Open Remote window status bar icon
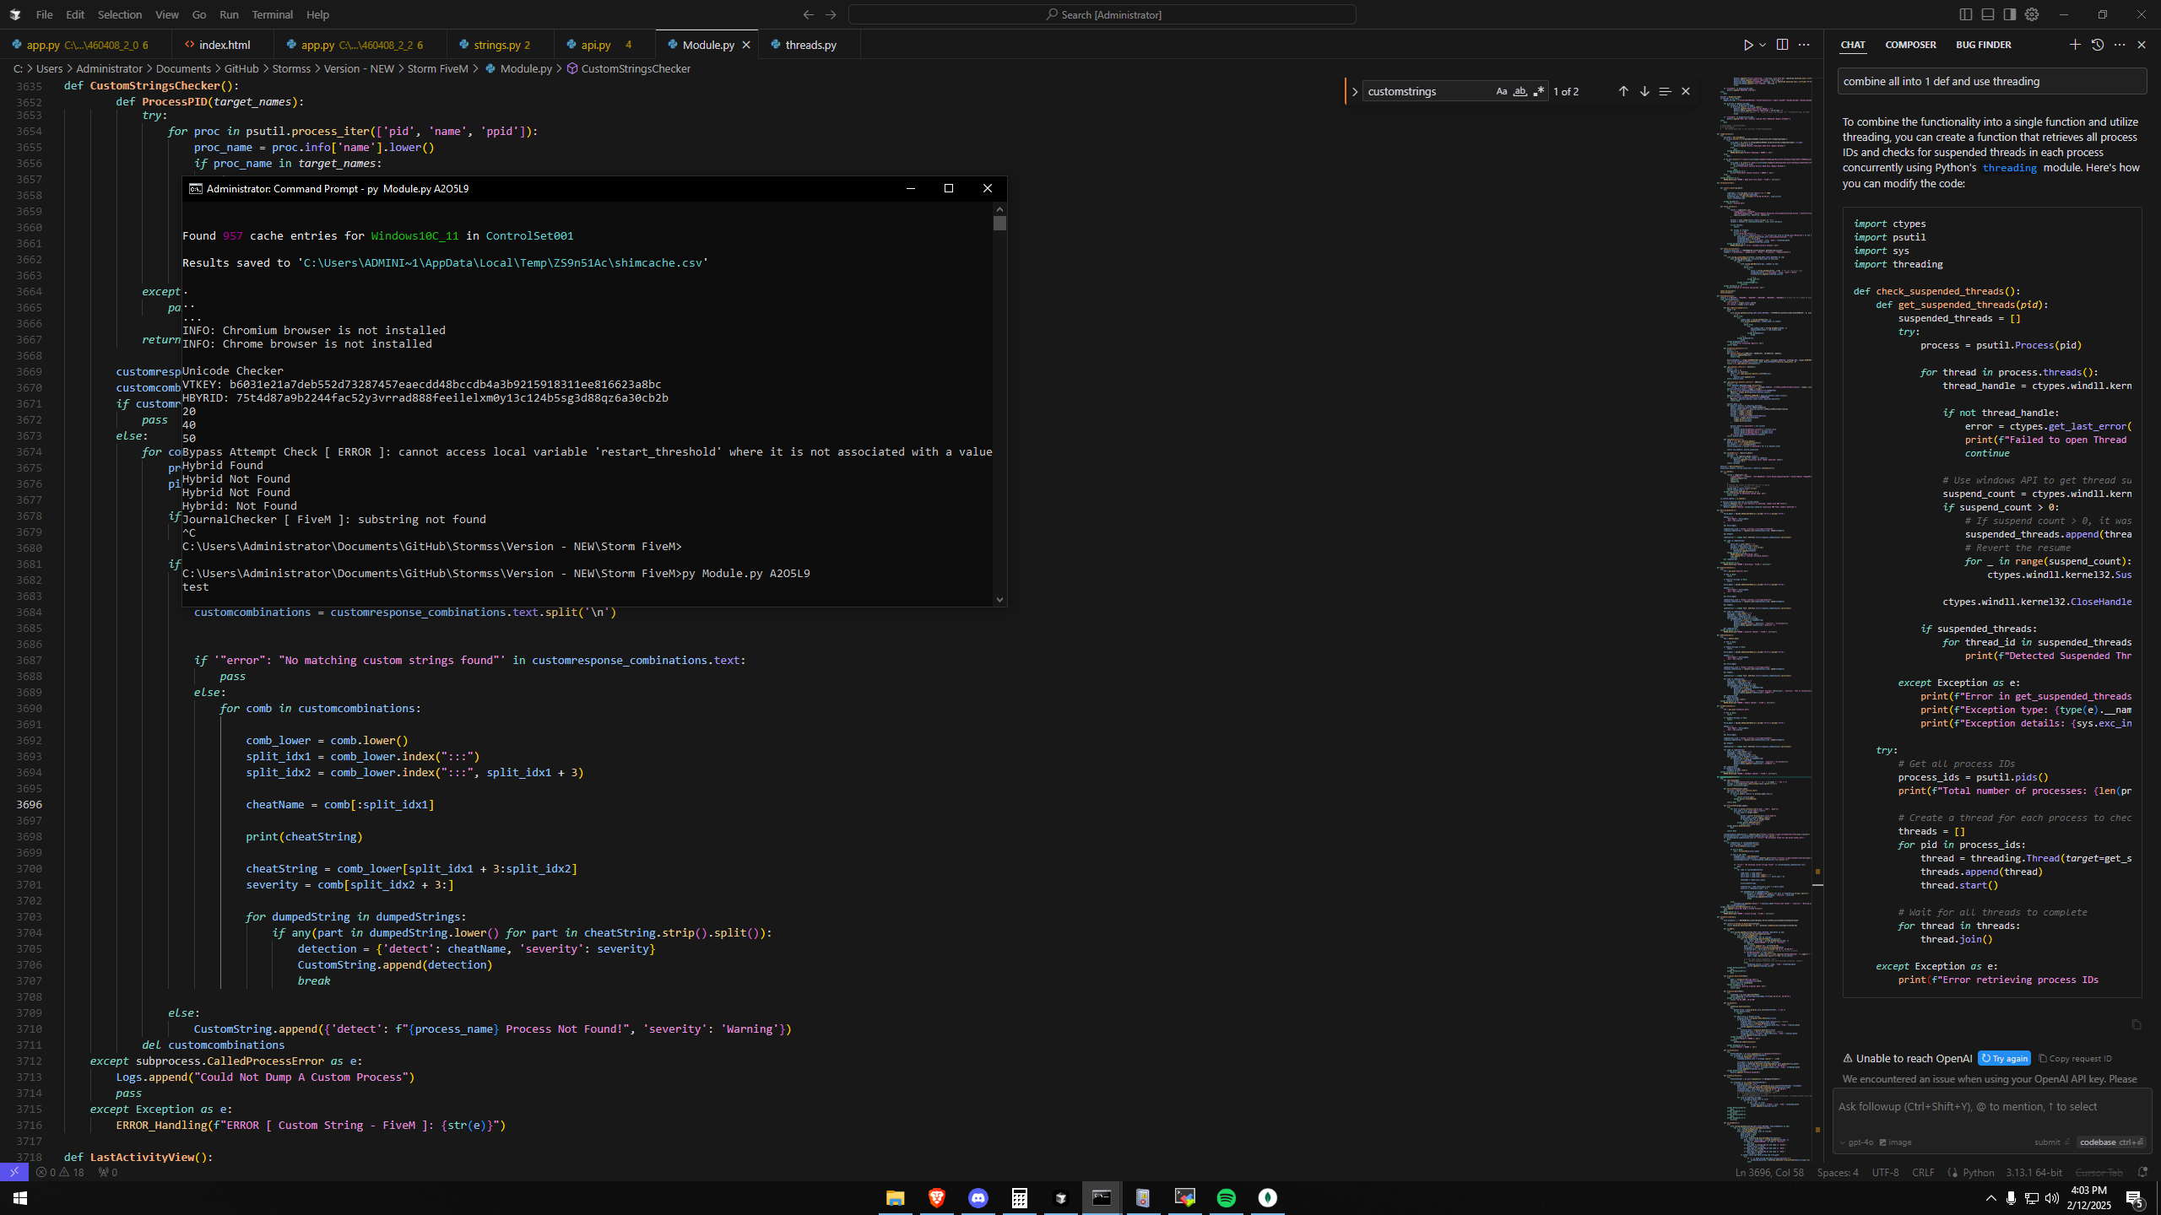 (x=14, y=1172)
